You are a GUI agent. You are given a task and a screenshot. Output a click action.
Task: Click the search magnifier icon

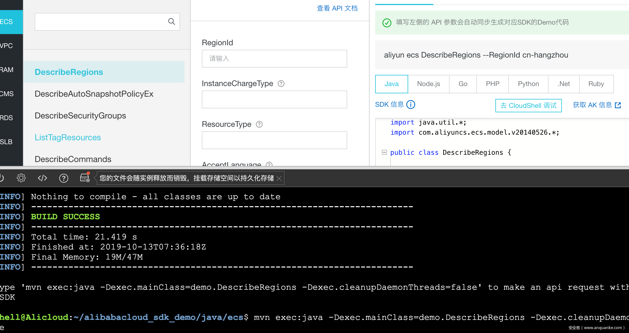(x=171, y=22)
